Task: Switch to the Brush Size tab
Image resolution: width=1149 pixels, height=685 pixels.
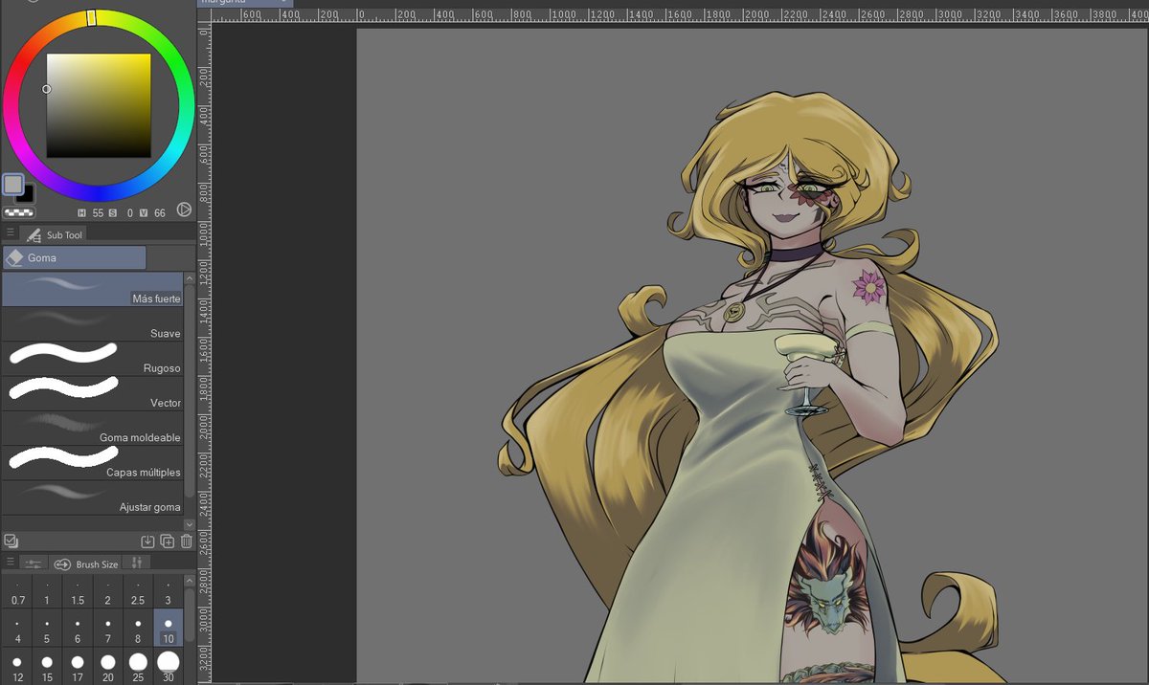Action: click(x=96, y=563)
